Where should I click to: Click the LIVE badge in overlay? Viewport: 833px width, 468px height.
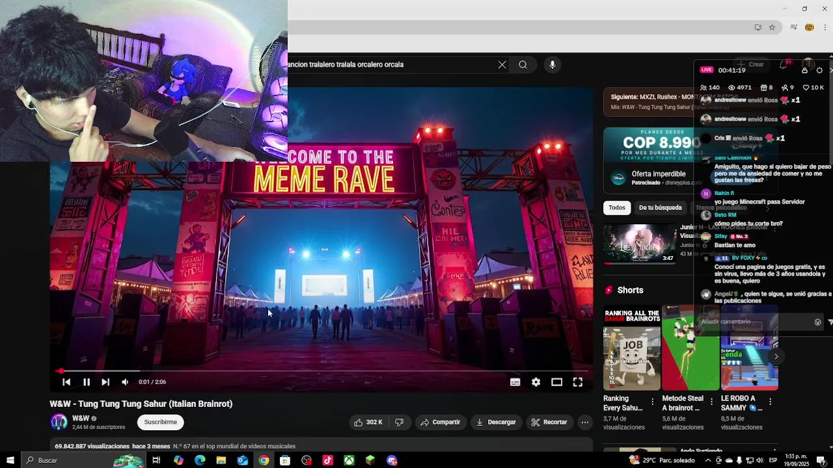point(706,70)
